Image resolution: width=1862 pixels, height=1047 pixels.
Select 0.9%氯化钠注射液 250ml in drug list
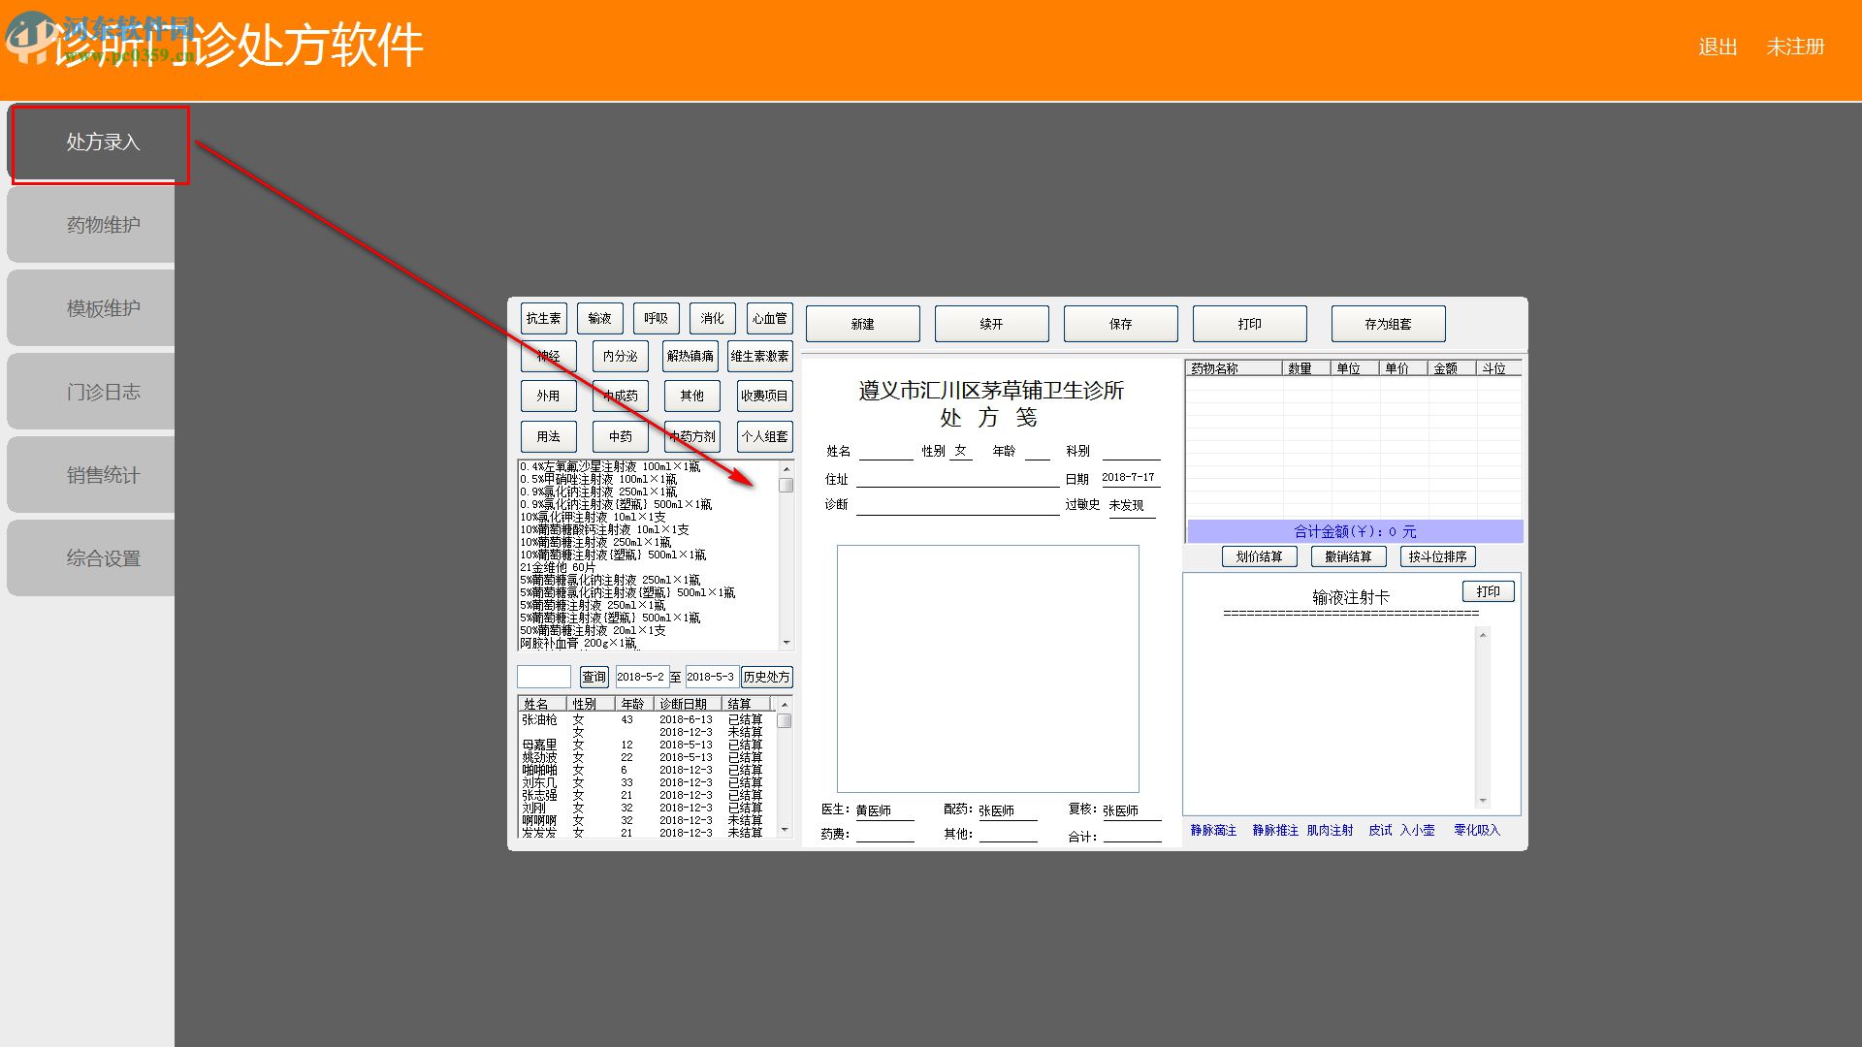[598, 492]
